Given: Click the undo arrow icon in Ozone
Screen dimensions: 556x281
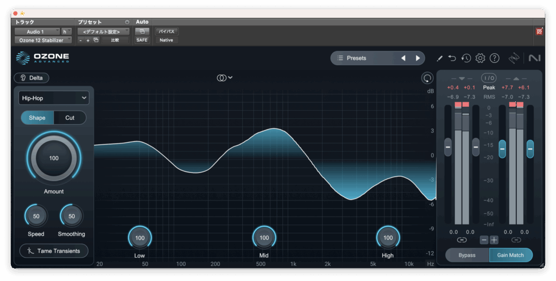Looking at the screenshot, I should click(x=452, y=58).
